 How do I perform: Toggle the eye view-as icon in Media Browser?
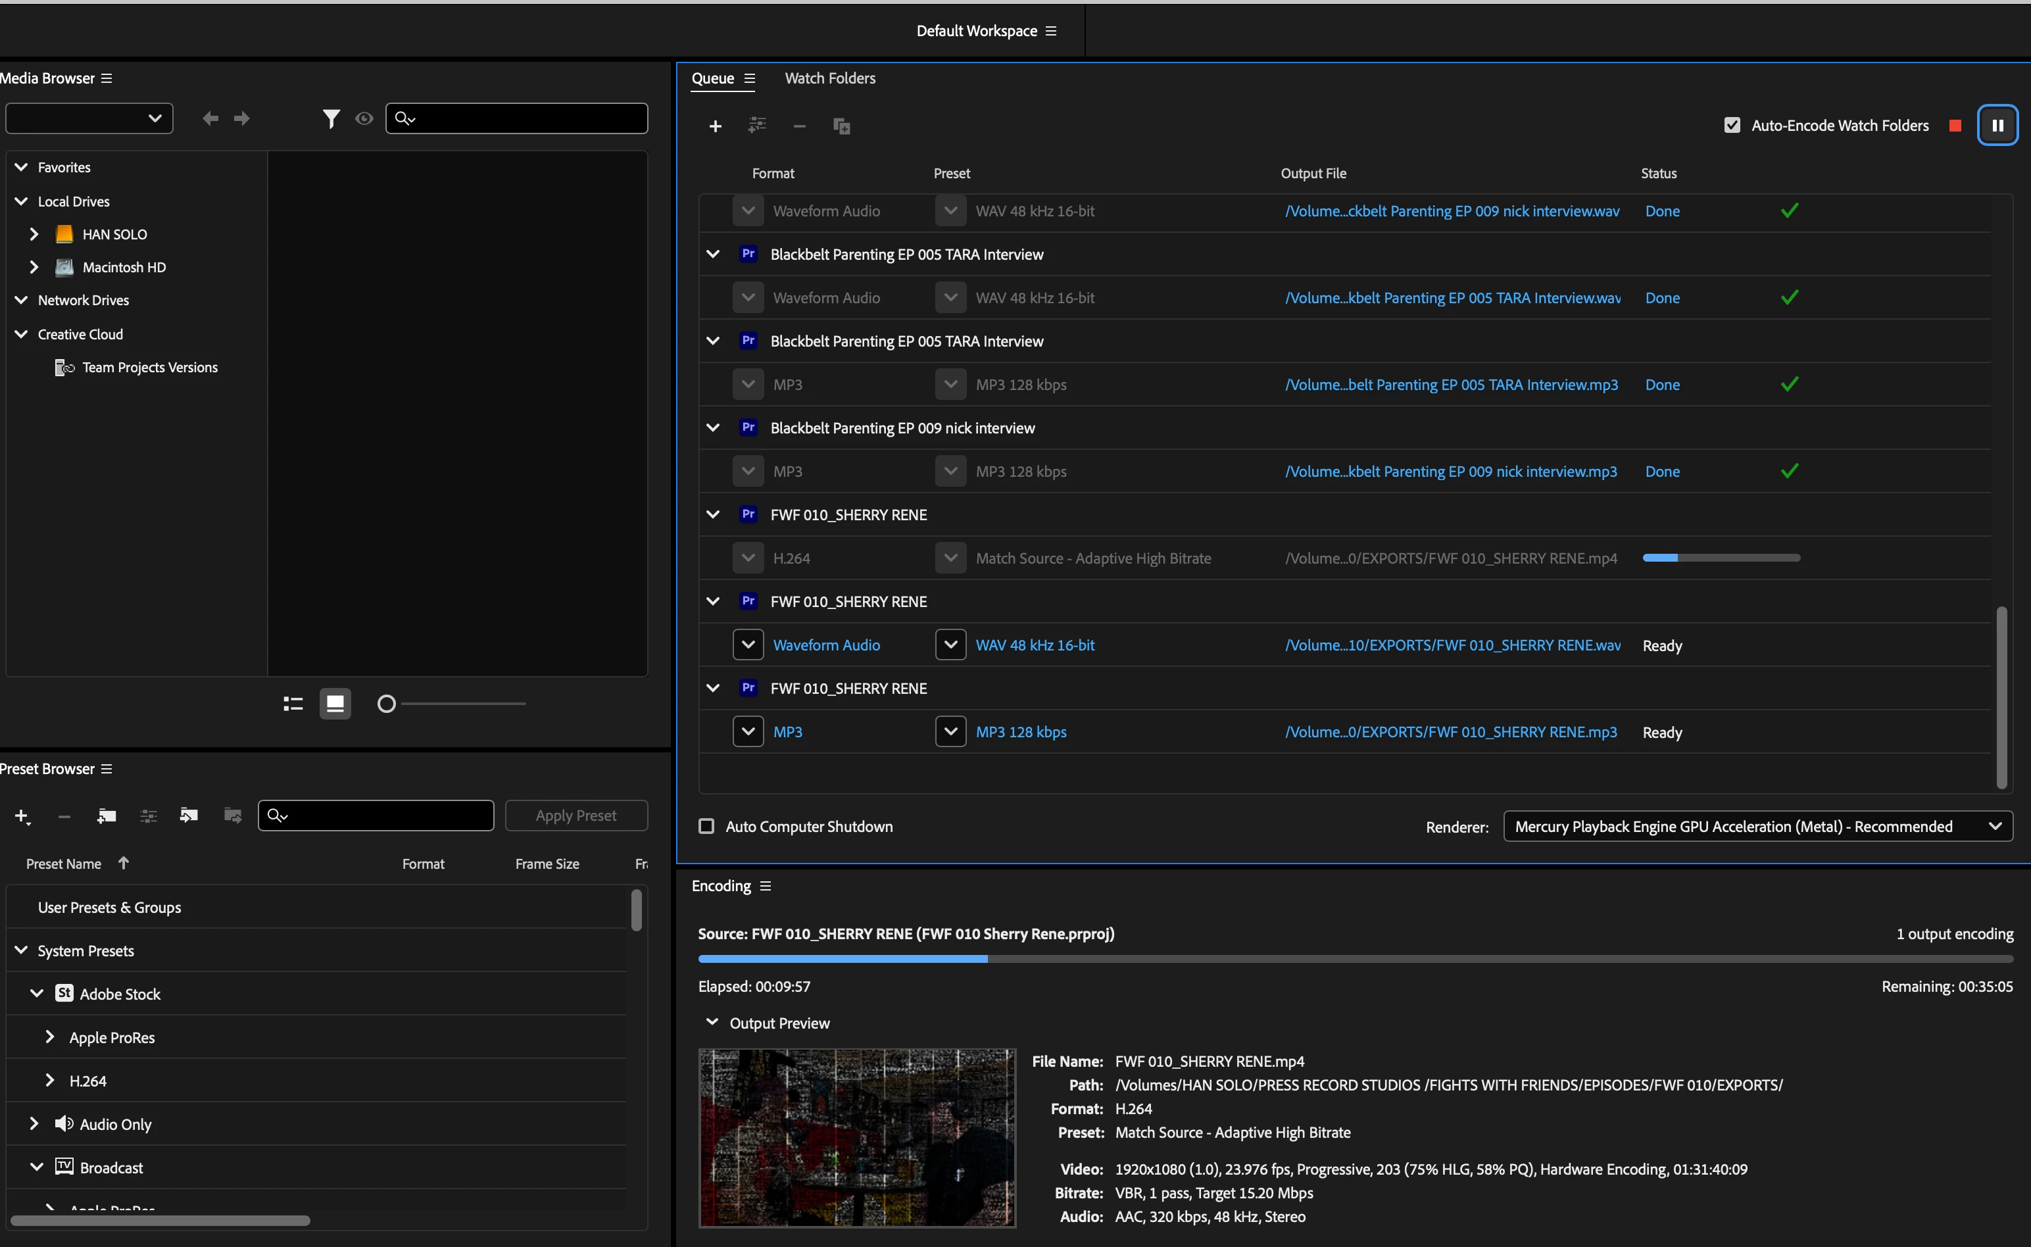[364, 119]
